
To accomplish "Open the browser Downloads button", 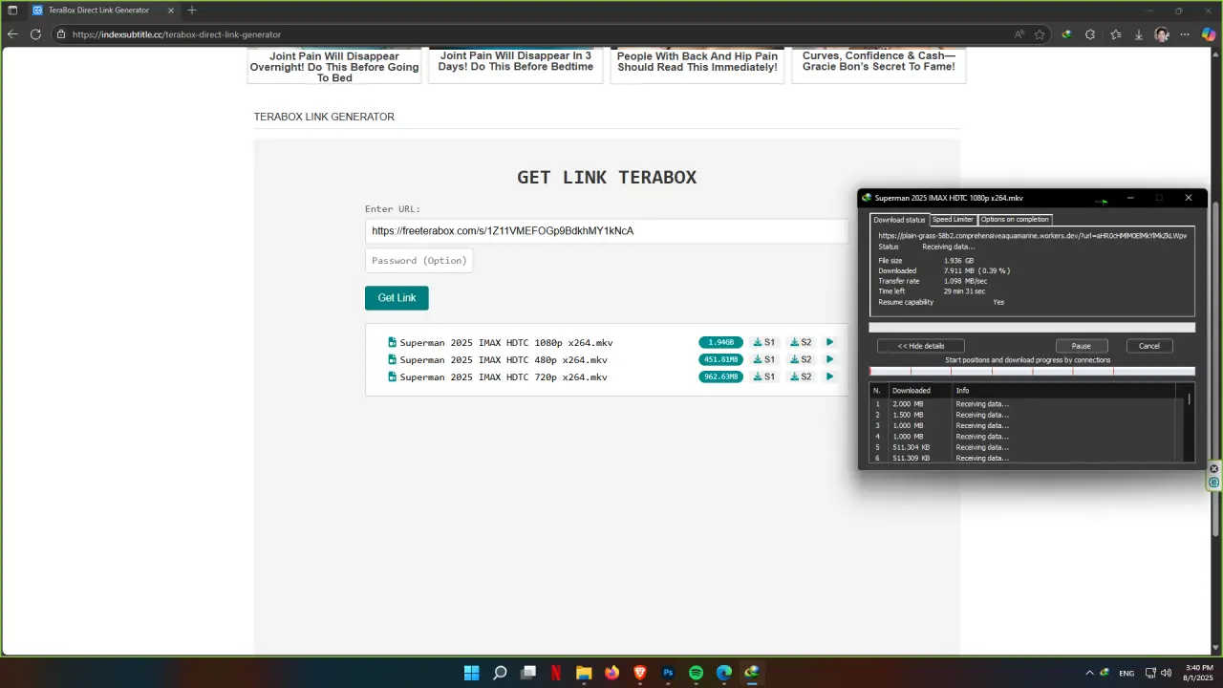I will point(1139,34).
